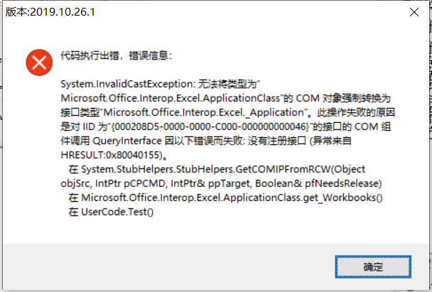Viewport: 432px width, 292px height.
Task: Click the heading 代码执行出错，错误信息
Action: (x=114, y=55)
